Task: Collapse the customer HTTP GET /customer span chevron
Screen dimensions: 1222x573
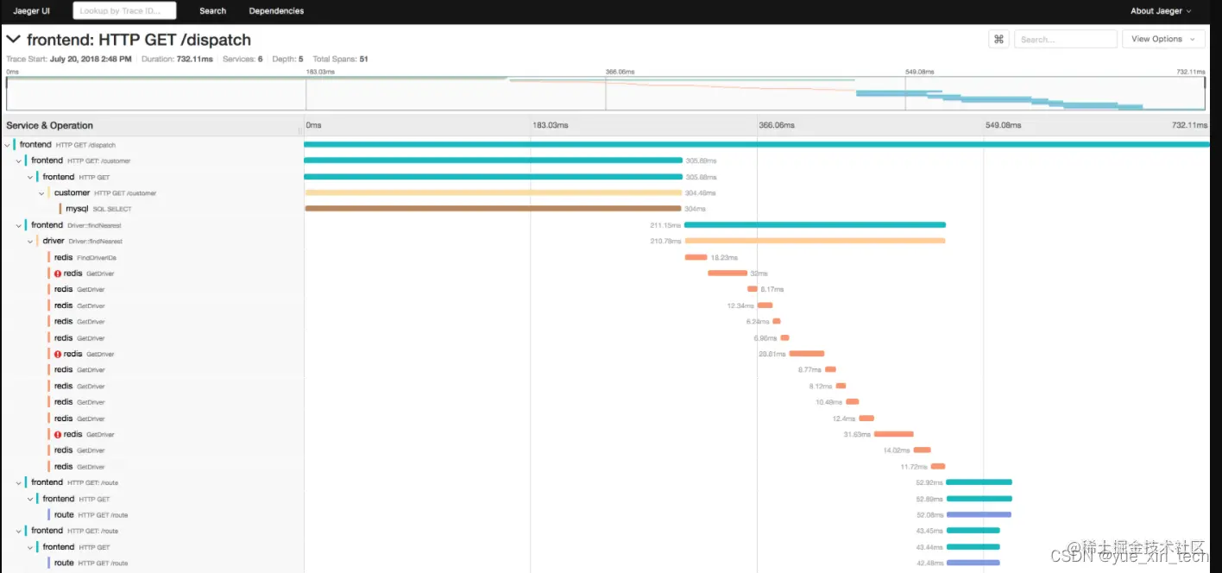Action: tap(42, 193)
